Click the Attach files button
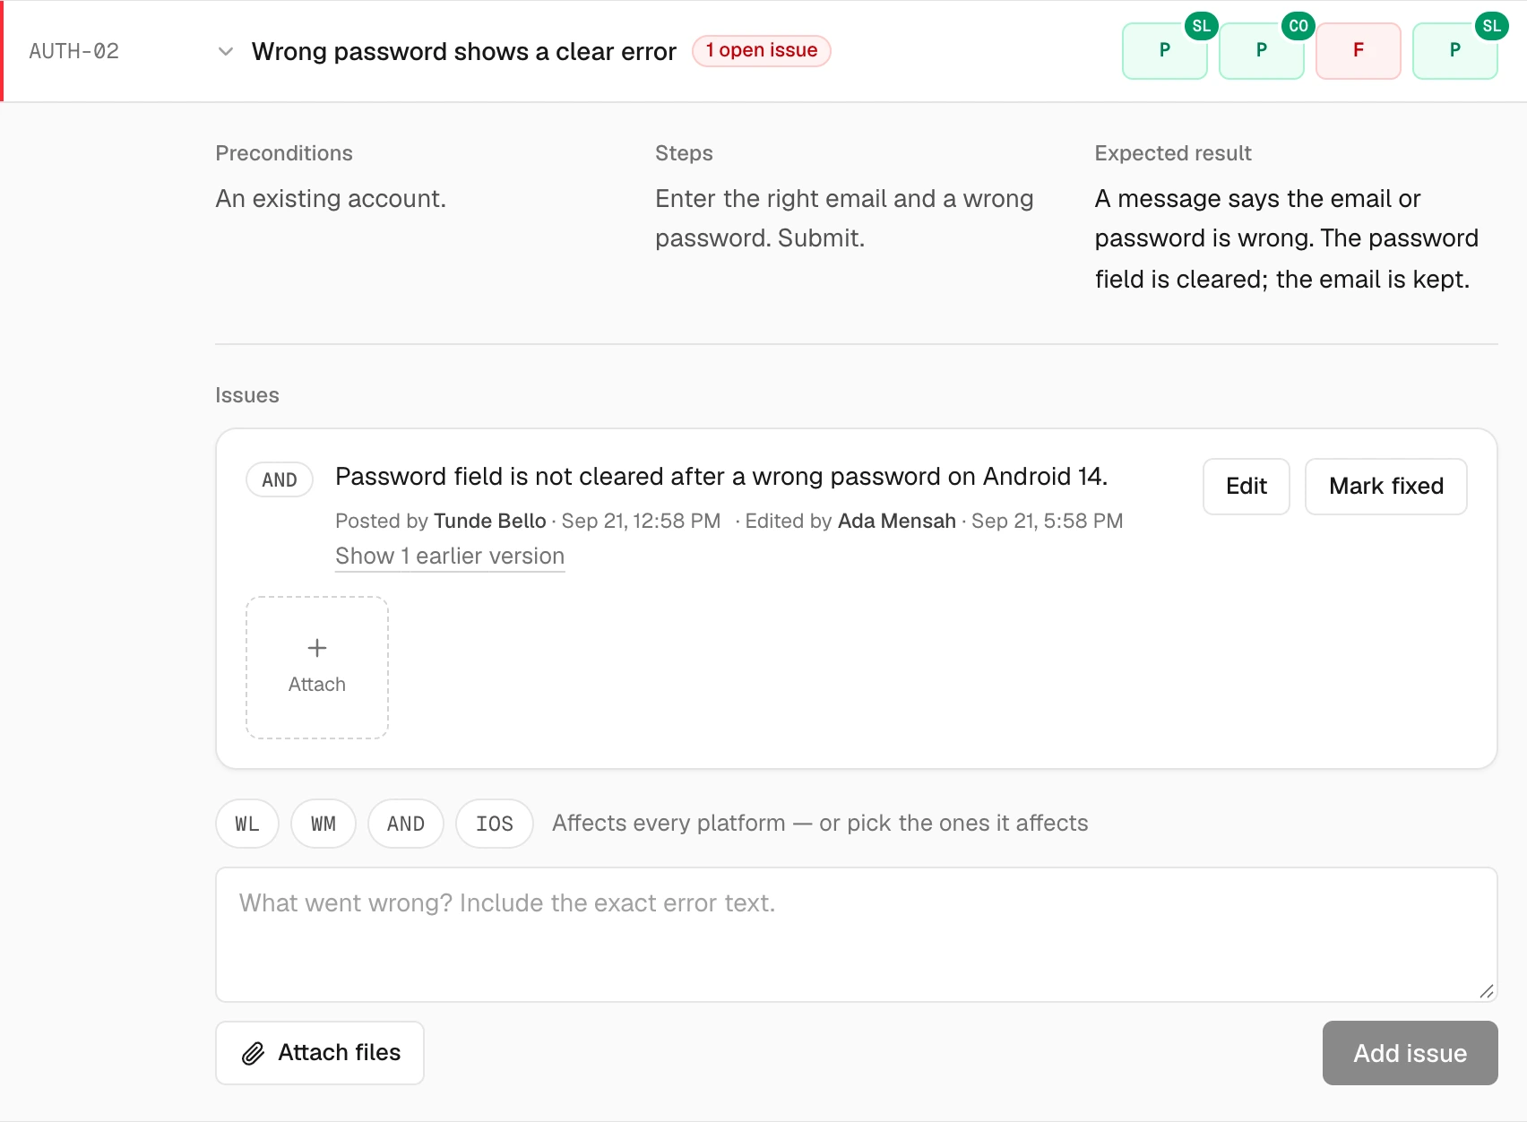Viewport: 1527px width, 1122px height. [x=320, y=1053]
